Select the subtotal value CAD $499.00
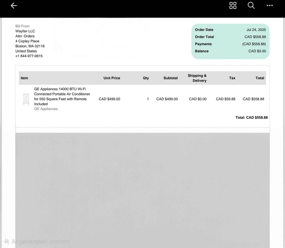This screenshot has width=285, height=248. [167, 99]
